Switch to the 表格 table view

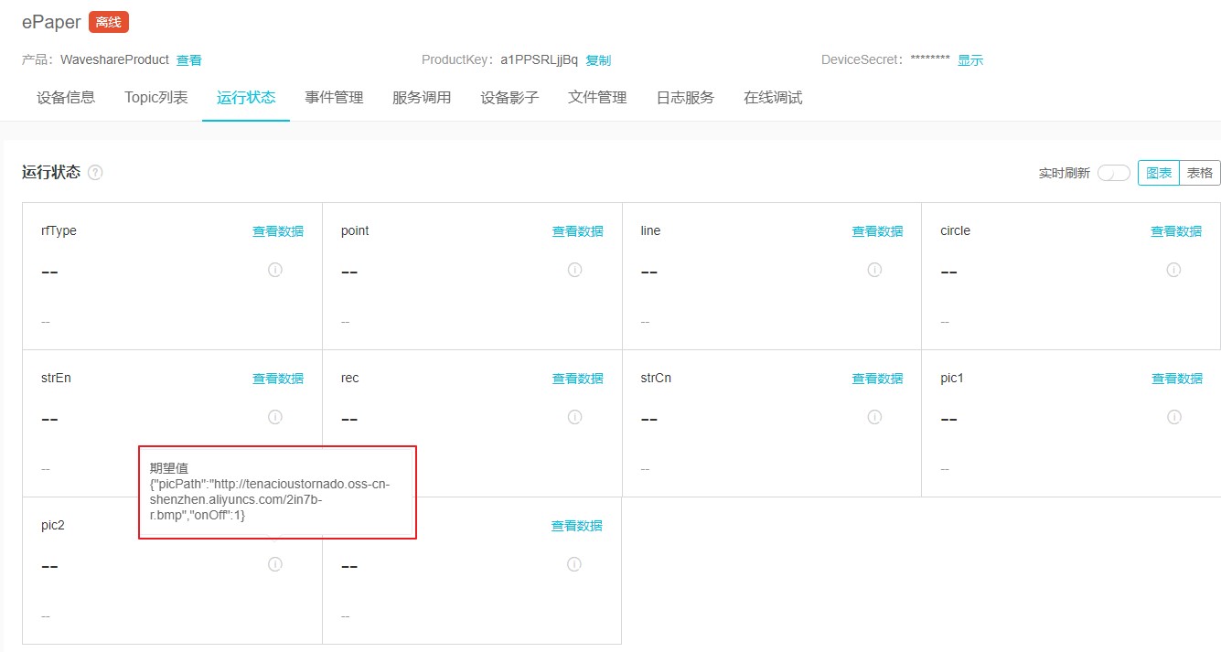coord(1200,173)
